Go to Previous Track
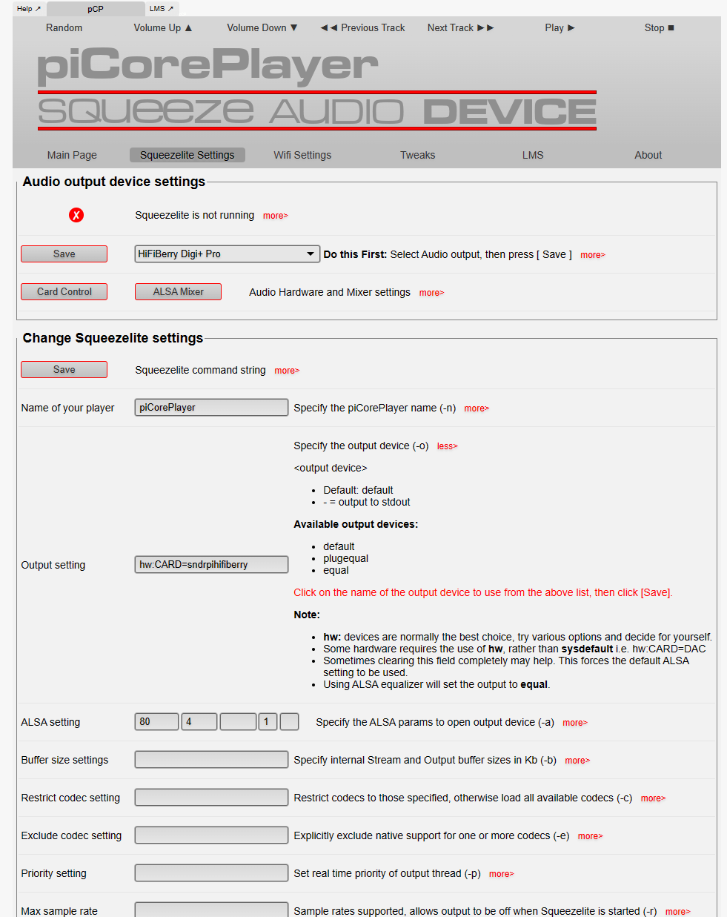 coord(362,27)
